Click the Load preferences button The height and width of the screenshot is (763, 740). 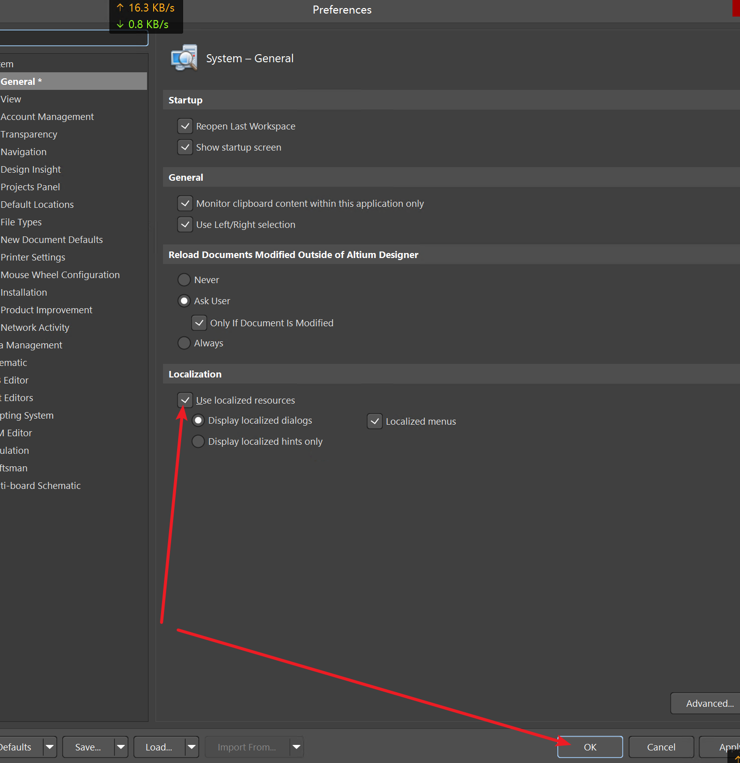pyautogui.click(x=159, y=747)
